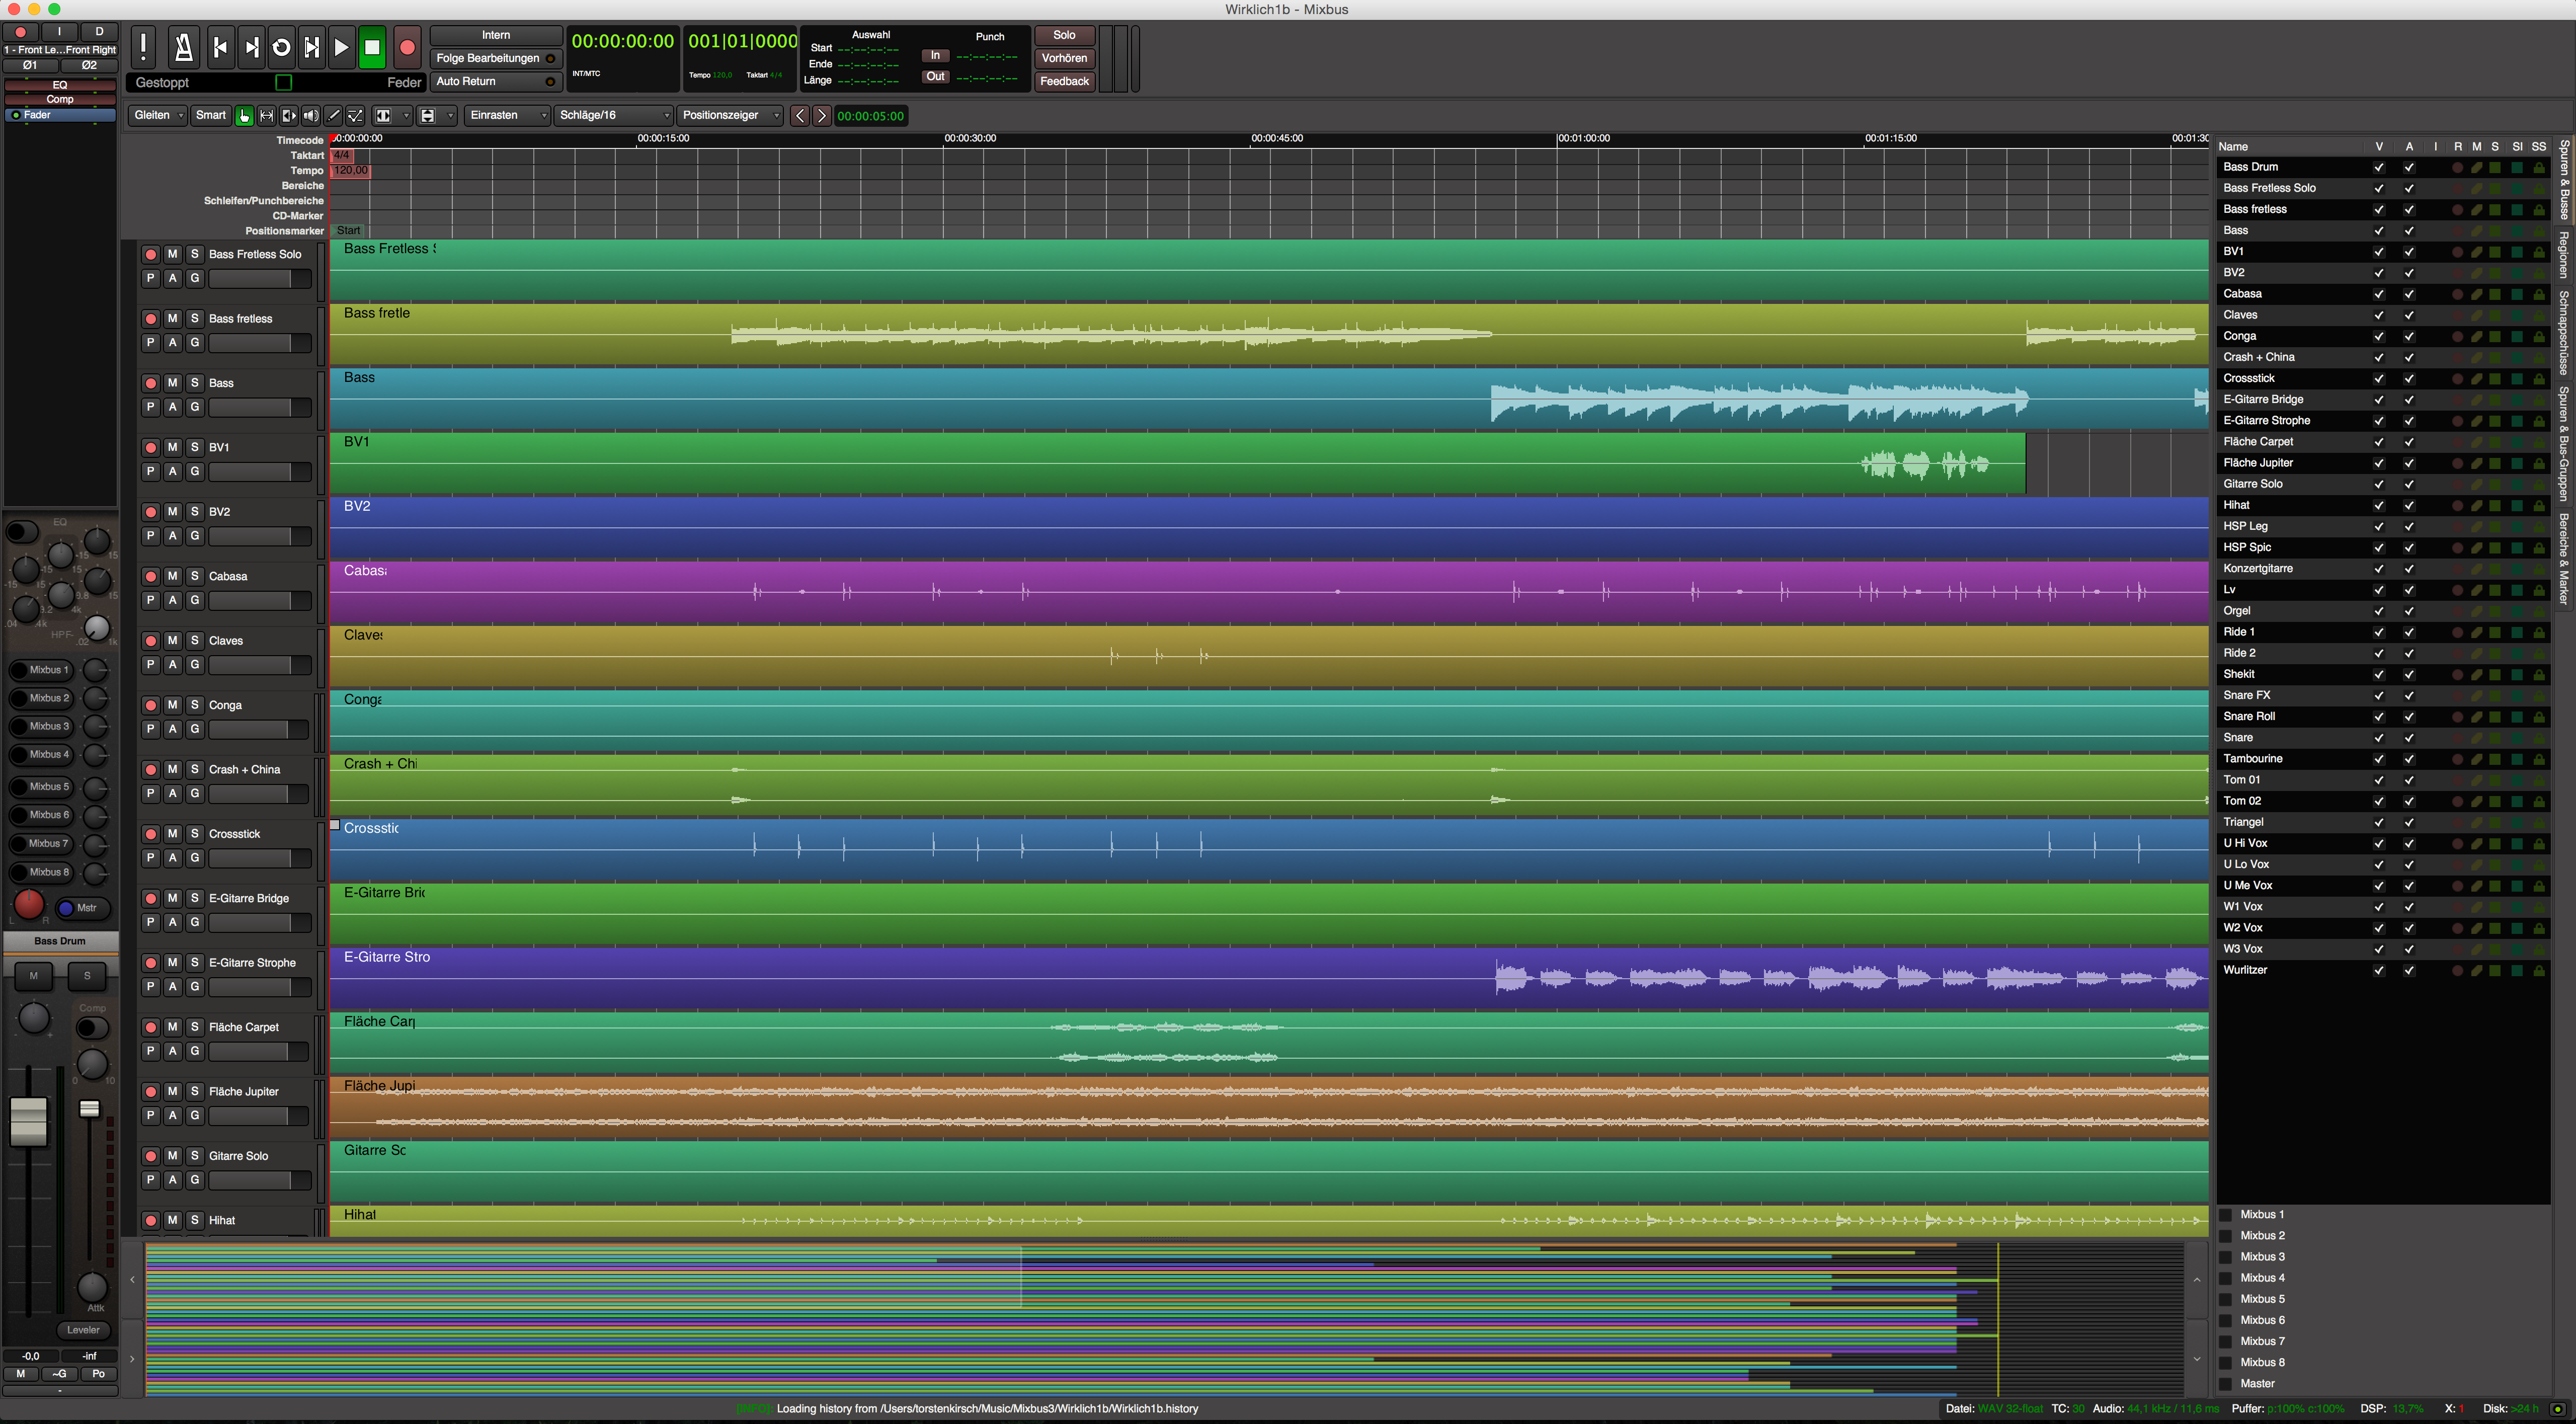The height and width of the screenshot is (1424, 2576).
Task: Enable loop playback in transport
Action: coord(281,47)
